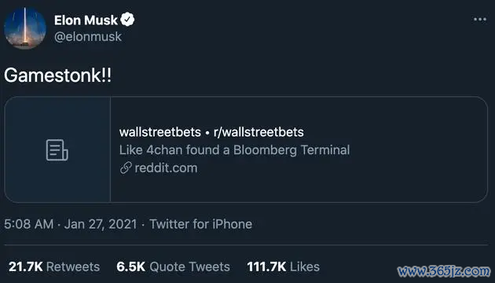Click the www.365jz.com watermark
The width and height of the screenshot is (495, 283).
(444, 271)
